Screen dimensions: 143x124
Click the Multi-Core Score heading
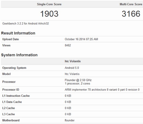click(x=131, y=4)
